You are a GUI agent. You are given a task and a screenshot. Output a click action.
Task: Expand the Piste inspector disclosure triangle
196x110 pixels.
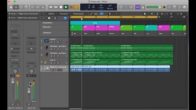[9, 18]
